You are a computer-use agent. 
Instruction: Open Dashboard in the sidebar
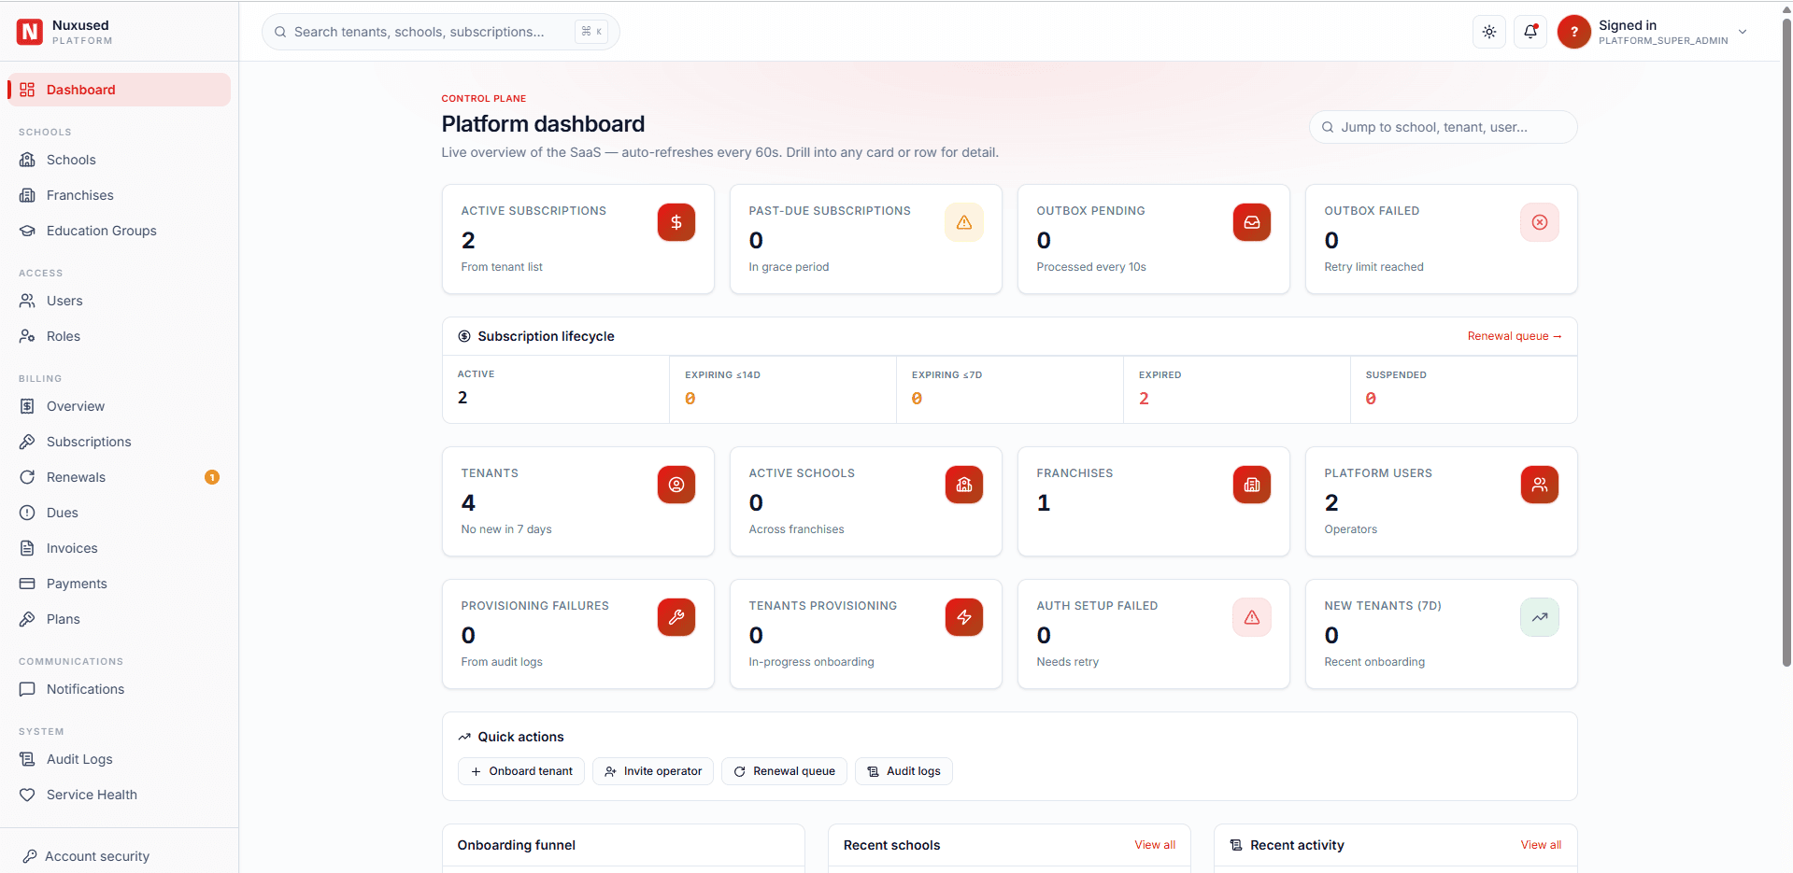click(119, 90)
